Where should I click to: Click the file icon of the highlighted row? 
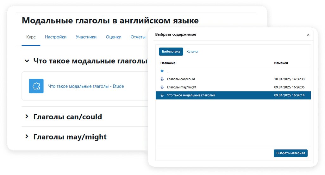point(162,95)
